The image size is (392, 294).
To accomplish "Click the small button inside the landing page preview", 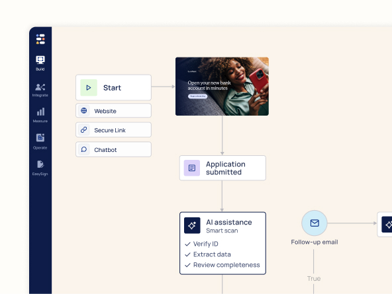I will 197,96.
